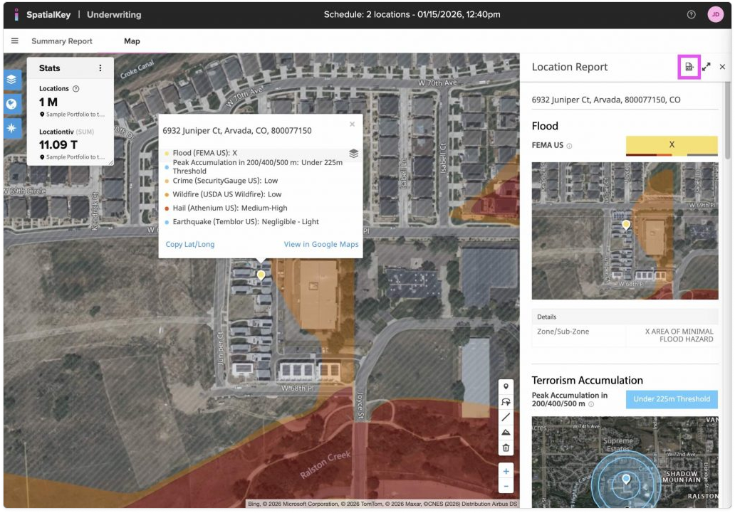Viewport: 735px width, 513px height.
Task: Click the trash delete shapes tool
Action: [506, 448]
